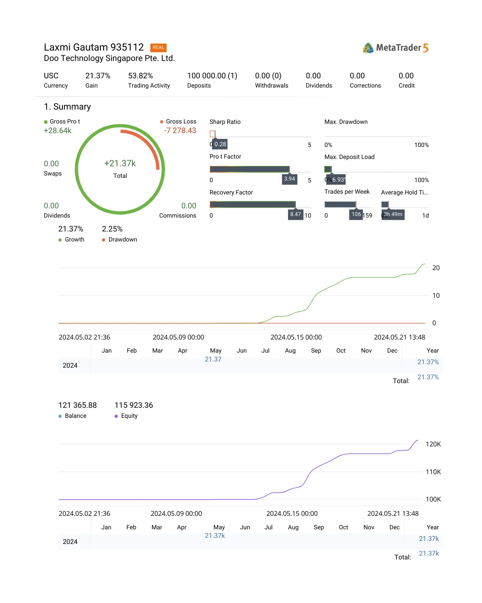Click the purple Equity legend dot
Screen dimensions: 482x603
click(x=116, y=416)
